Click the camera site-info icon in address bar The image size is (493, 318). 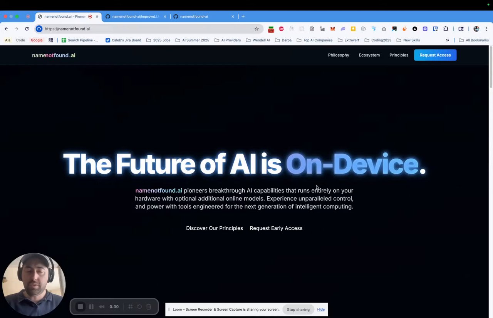(39, 29)
